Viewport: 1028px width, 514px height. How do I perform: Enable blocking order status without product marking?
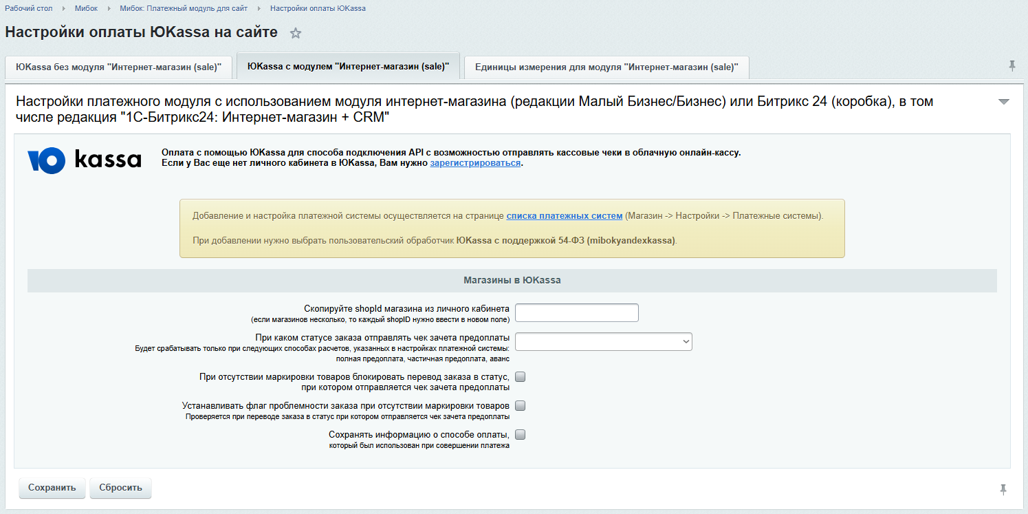(x=521, y=376)
